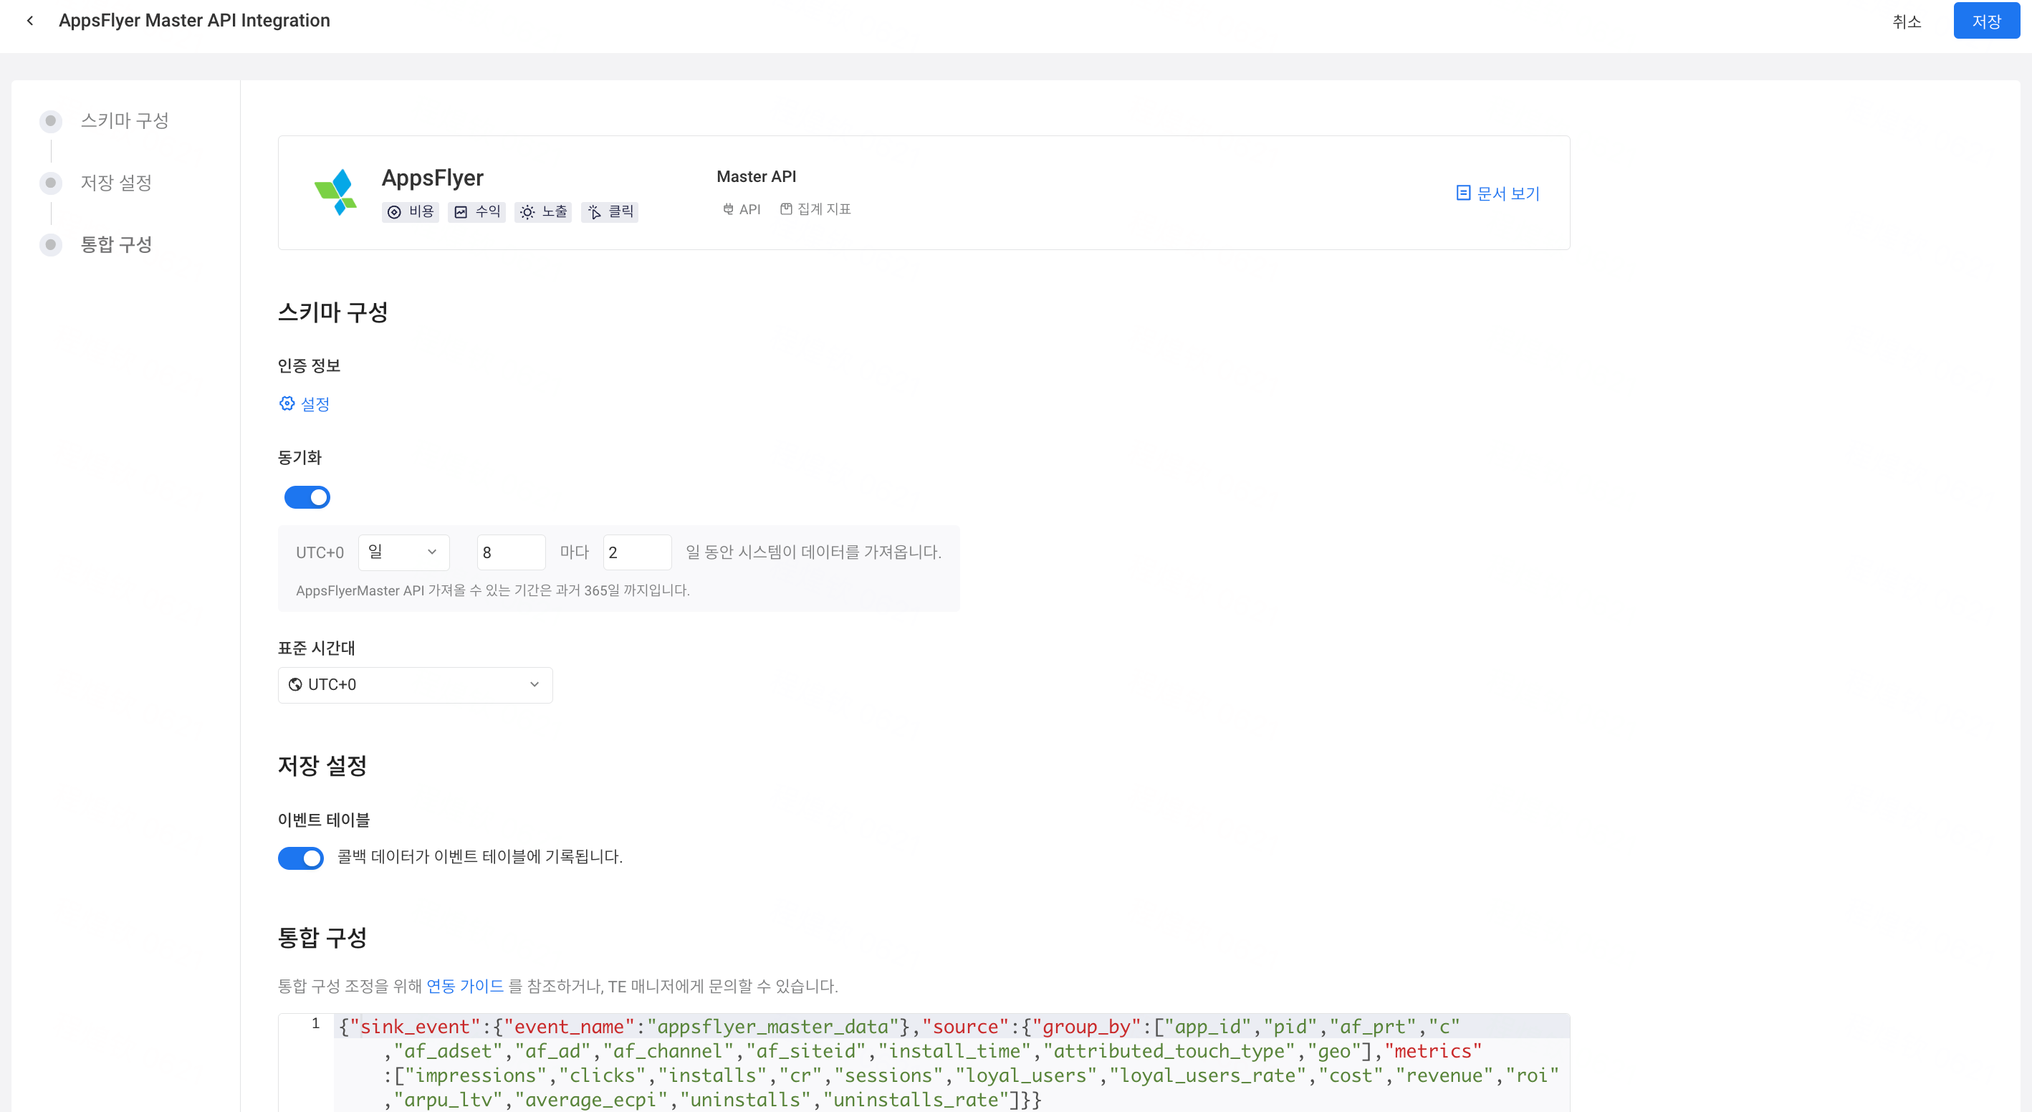
Task: Click the 집계 지표 icon
Action: [786, 209]
